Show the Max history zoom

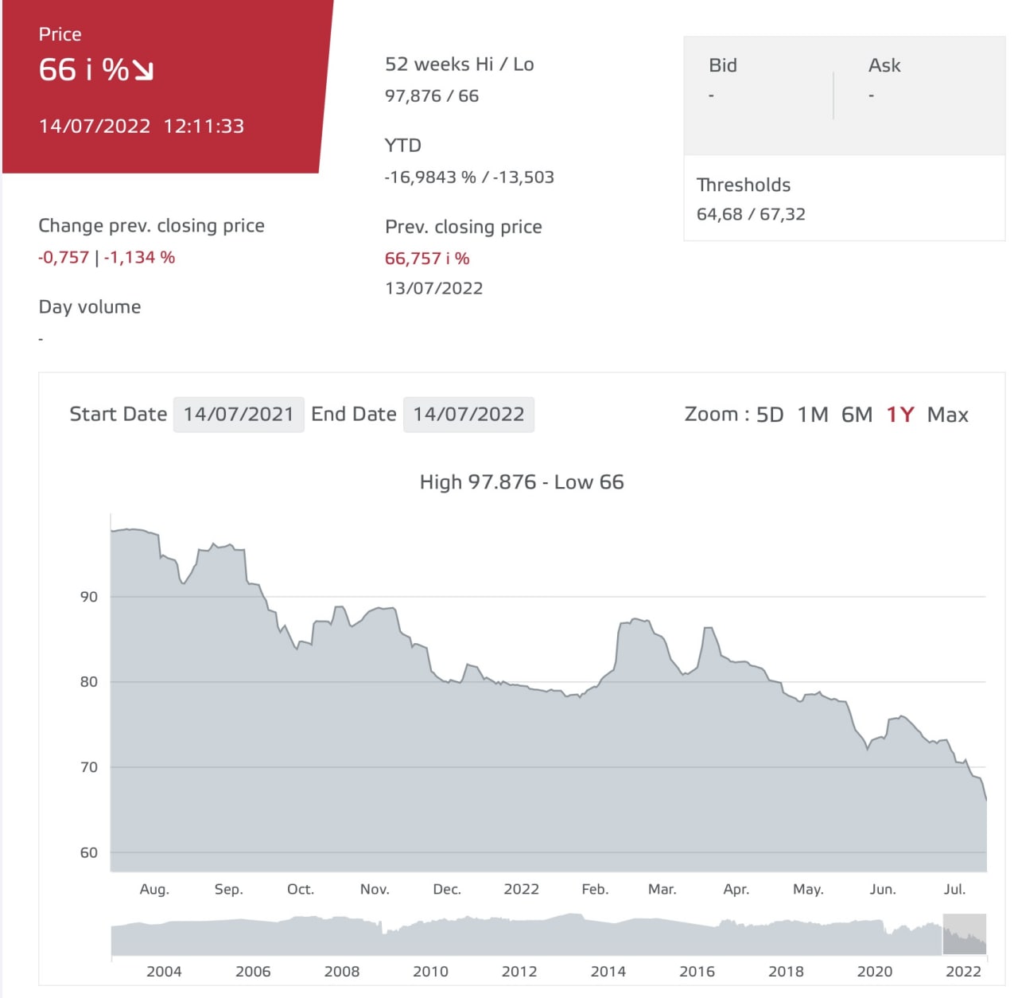948,415
